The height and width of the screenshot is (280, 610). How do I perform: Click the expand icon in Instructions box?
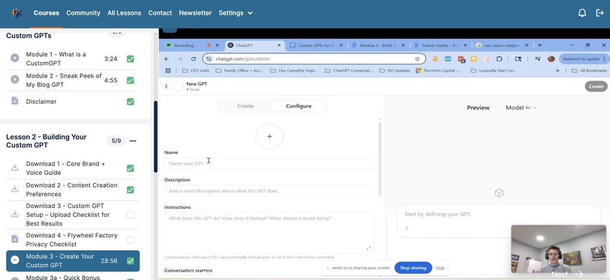(369, 248)
